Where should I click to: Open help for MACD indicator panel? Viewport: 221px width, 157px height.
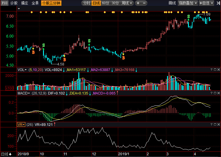pos(211,93)
